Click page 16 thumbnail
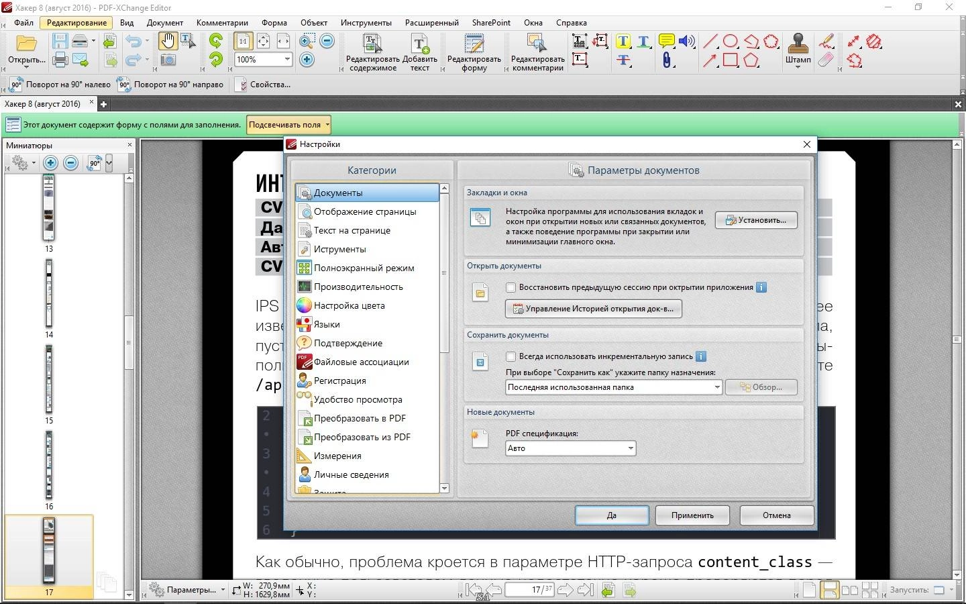This screenshot has width=966, height=604. (x=49, y=465)
